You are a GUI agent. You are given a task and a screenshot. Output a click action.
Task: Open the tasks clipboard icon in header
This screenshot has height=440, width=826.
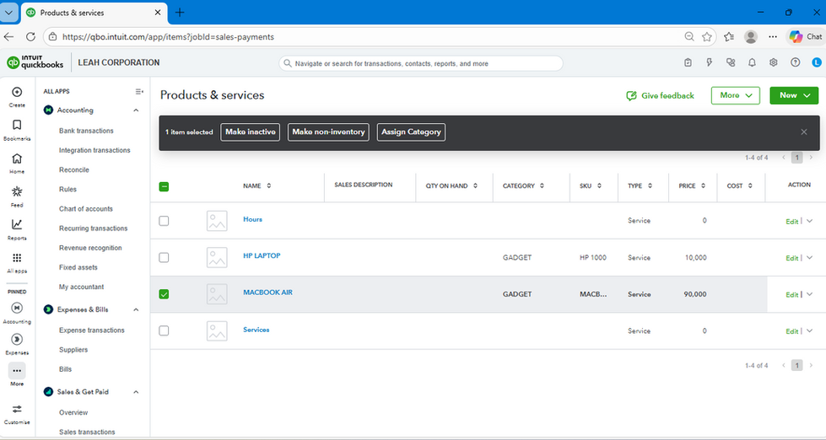(688, 62)
